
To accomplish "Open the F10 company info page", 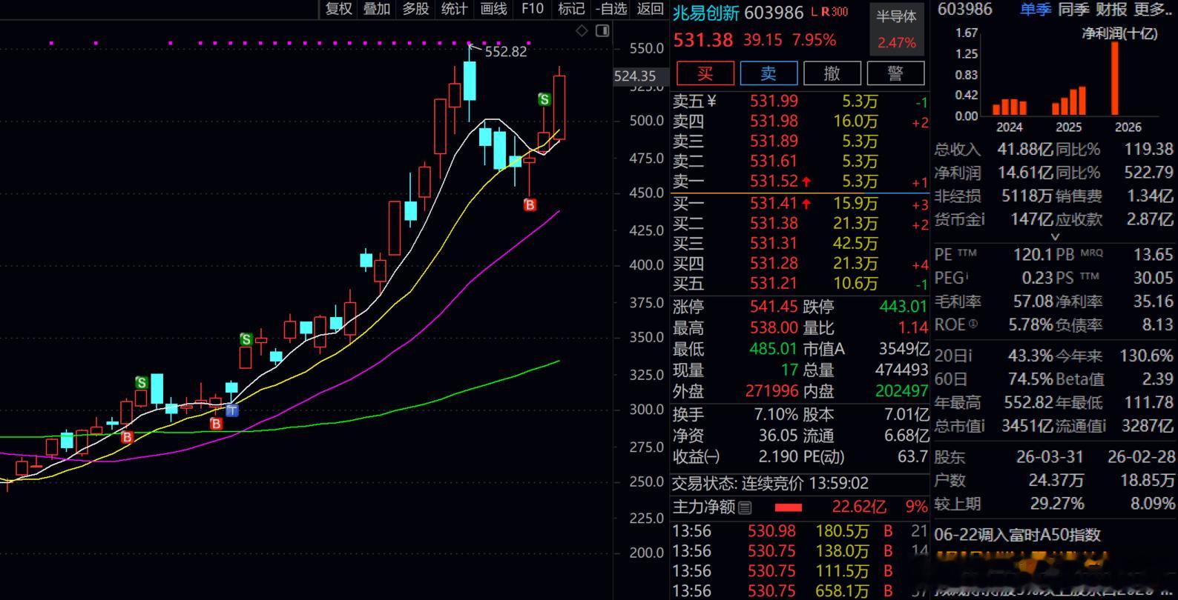I will coord(533,9).
